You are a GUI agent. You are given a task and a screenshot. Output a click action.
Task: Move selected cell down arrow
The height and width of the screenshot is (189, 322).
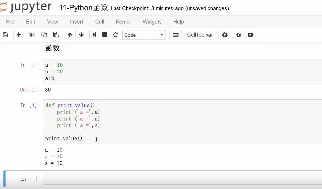coord(81,35)
